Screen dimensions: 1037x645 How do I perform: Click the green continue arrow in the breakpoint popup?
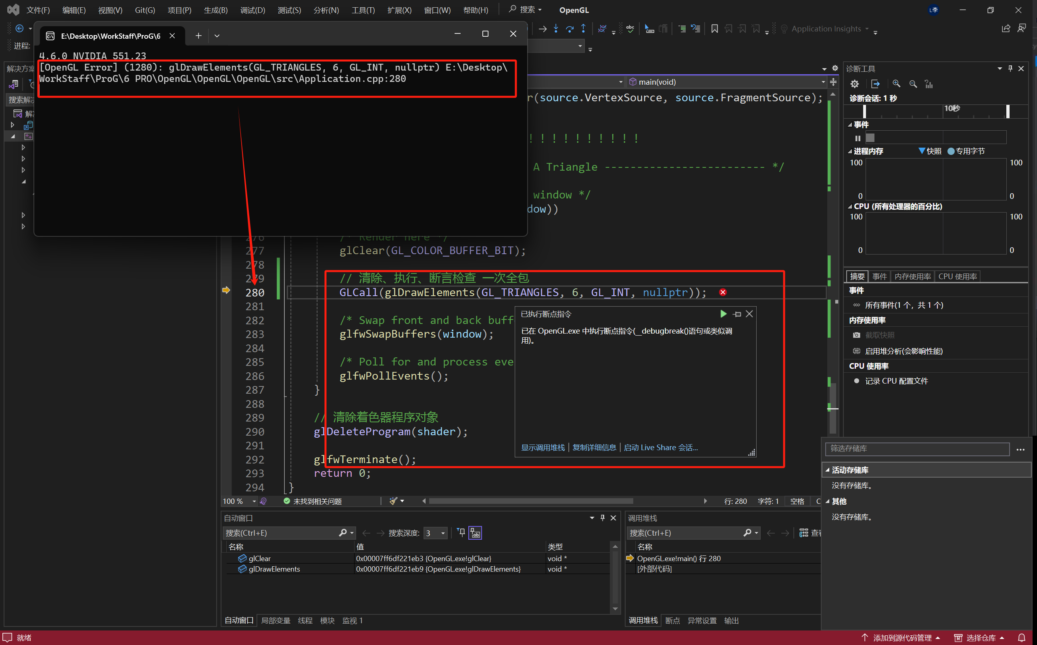tap(723, 314)
